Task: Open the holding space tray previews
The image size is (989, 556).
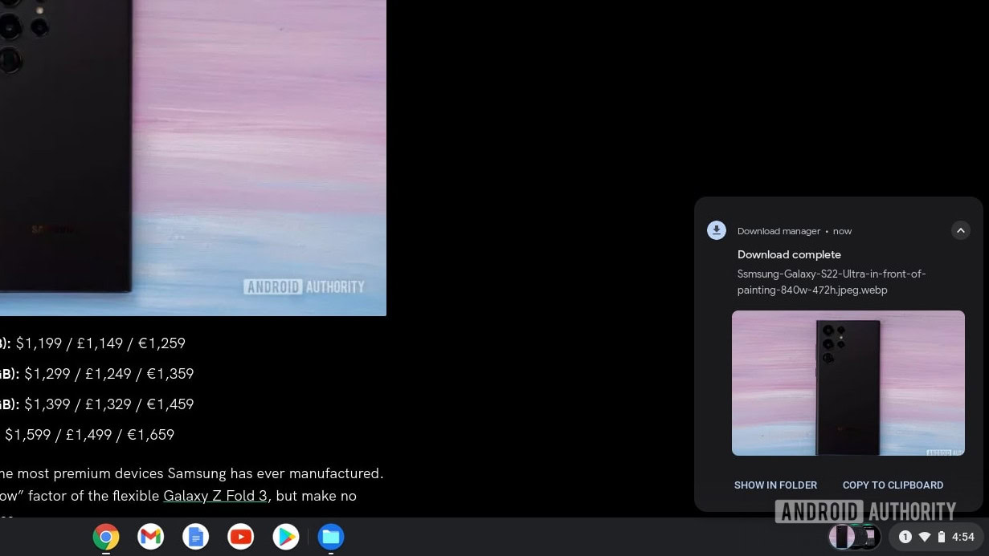Action: 853,537
